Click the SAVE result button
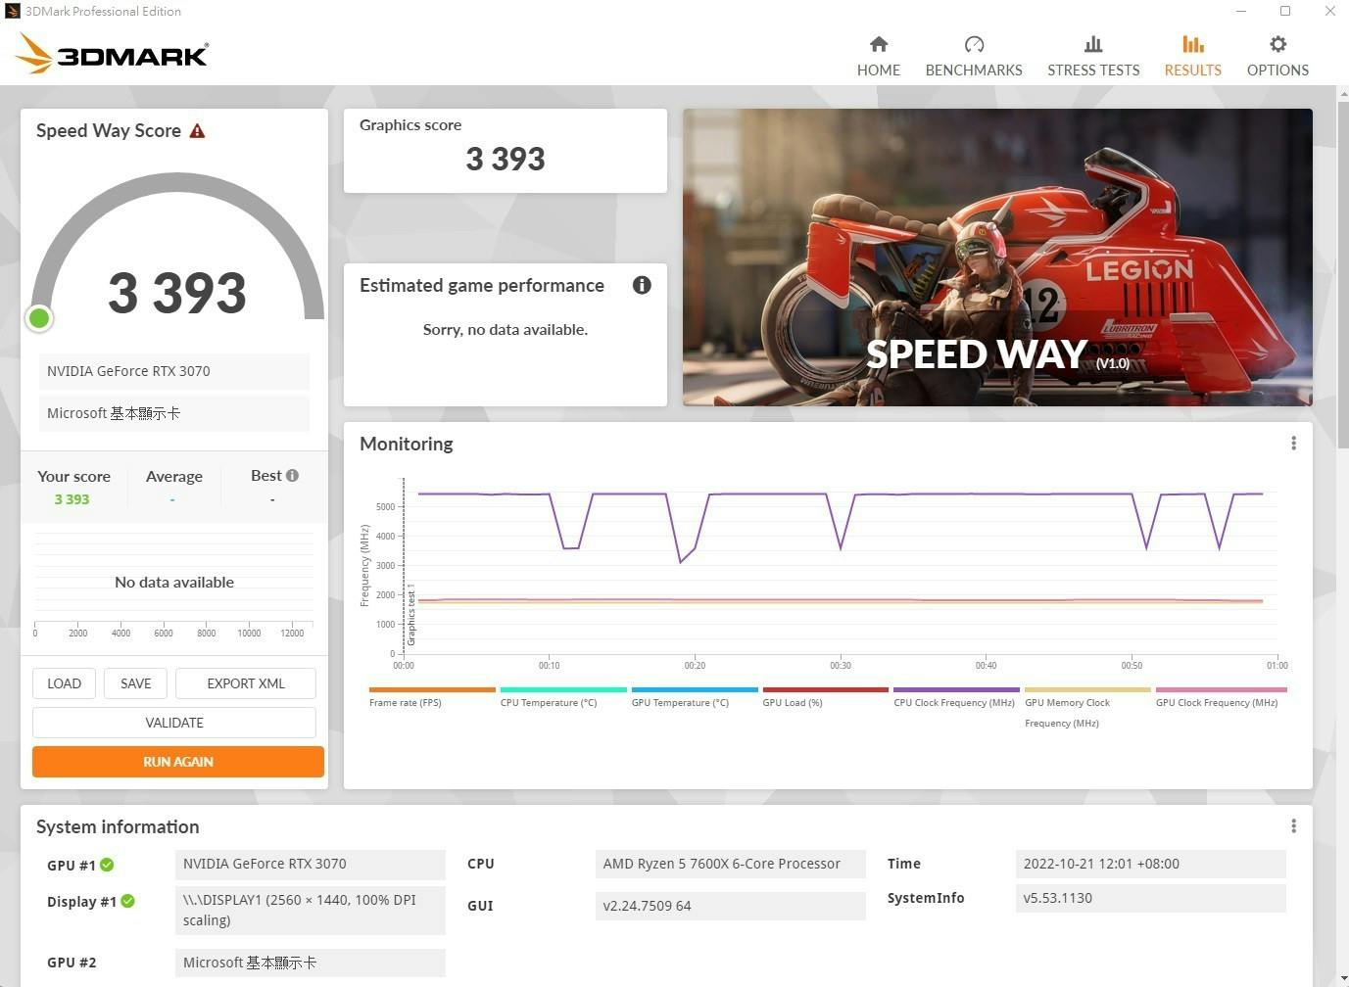Viewport: 1349px width, 987px height. [136, 683]
